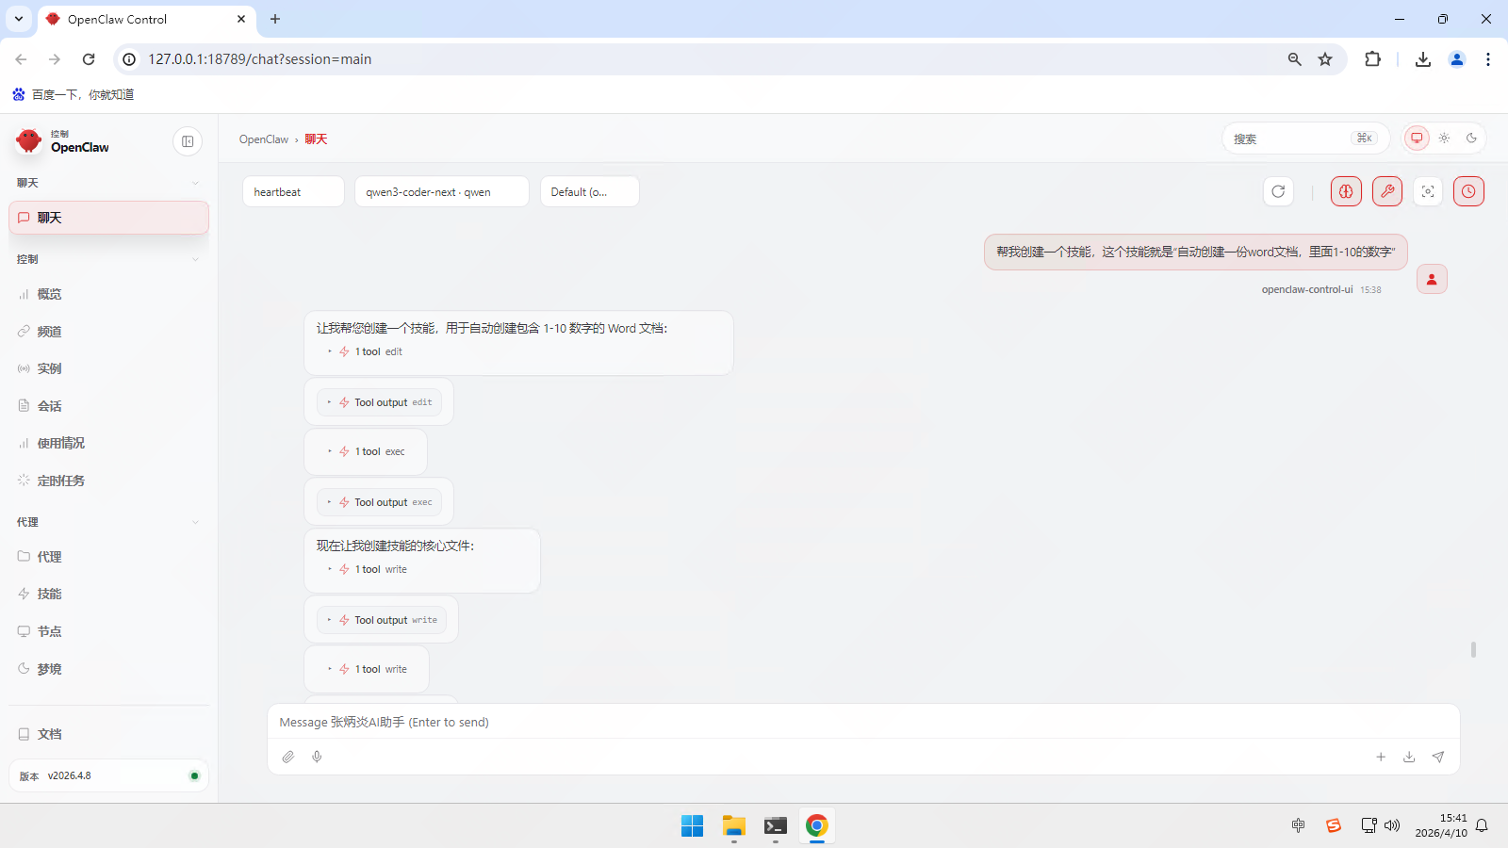Open 技能 in the sidebar
The image size is (1508, 848).
[49, 594]
